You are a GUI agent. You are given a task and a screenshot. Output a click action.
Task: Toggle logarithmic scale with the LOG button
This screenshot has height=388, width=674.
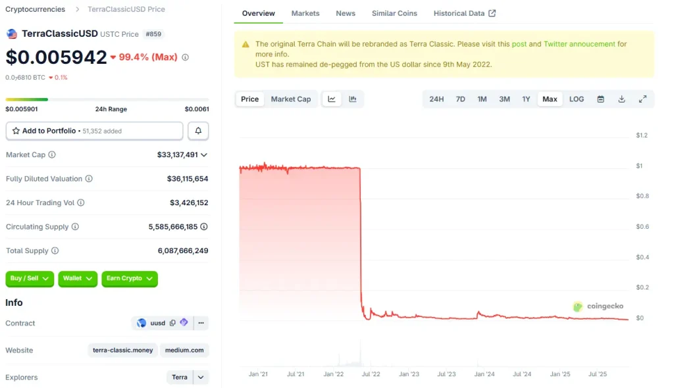(x=577, y=99)
